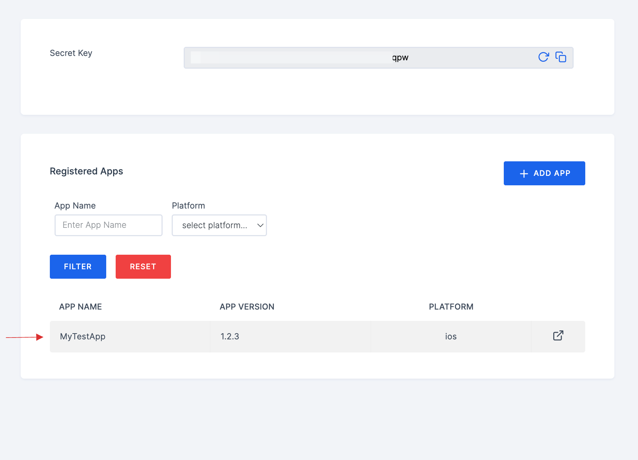Click the Registered Apps heading
638x460 pixels.
pyautogui.click(x=86, y=171)
